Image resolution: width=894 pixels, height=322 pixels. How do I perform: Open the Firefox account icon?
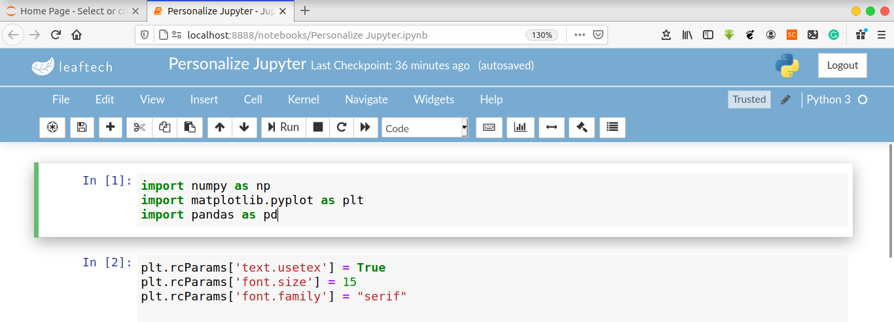point(771,35)
